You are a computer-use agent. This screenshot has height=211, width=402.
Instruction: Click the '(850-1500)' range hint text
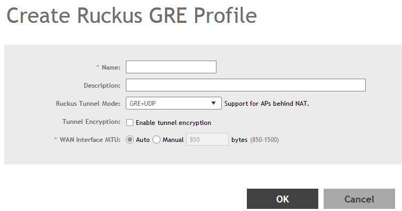click(264, 140)
